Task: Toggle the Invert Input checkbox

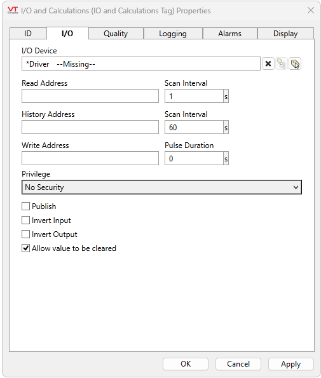Action: tap(26, 220)
